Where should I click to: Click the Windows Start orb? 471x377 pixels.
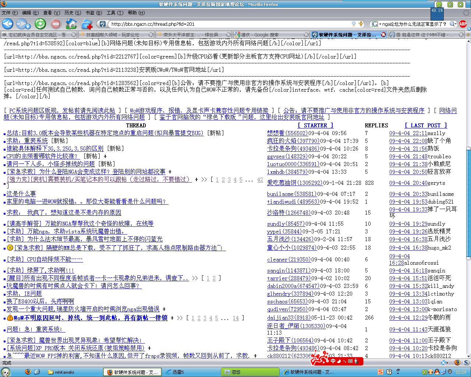pyautogui.click(x=5, y=372)
